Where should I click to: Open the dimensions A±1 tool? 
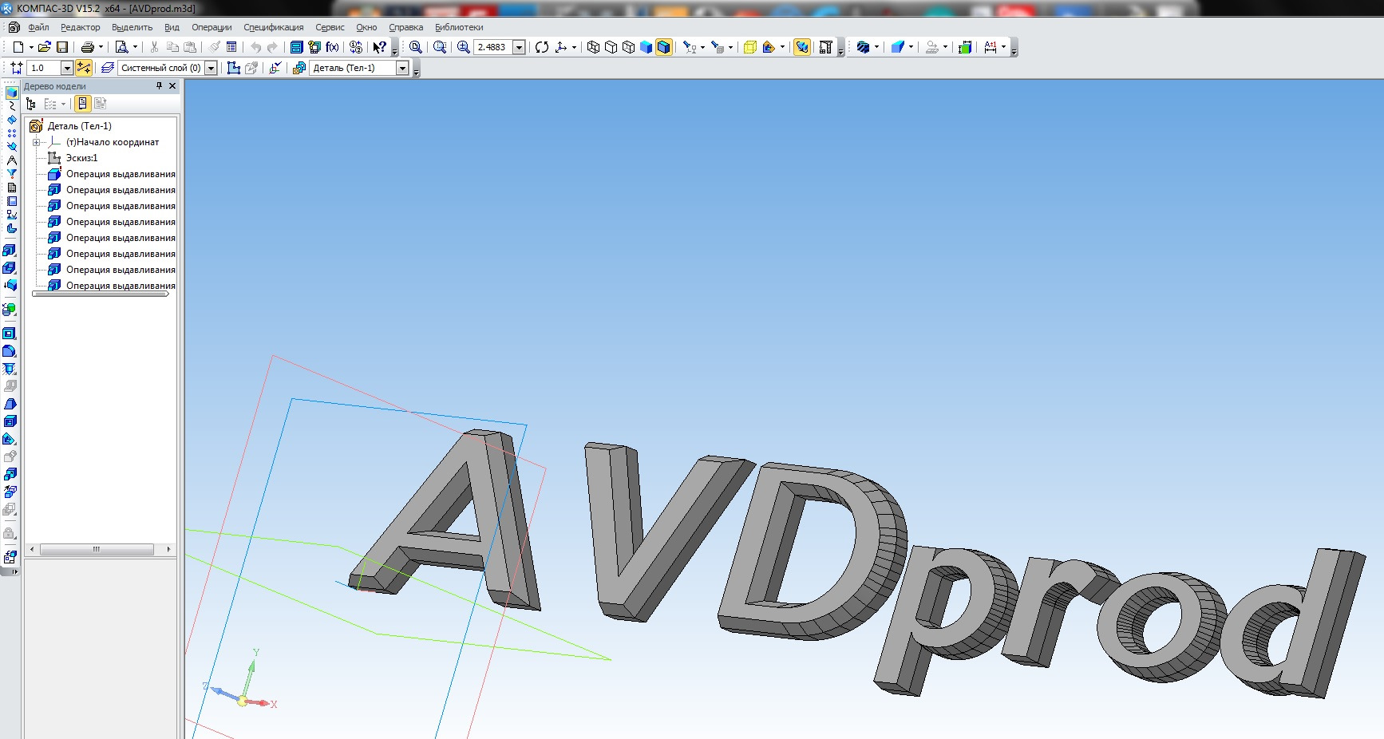[991, 47]
